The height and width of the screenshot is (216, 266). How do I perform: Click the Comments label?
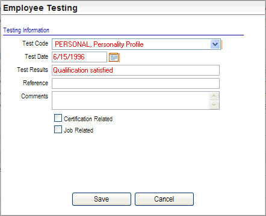tap(34, 96)
